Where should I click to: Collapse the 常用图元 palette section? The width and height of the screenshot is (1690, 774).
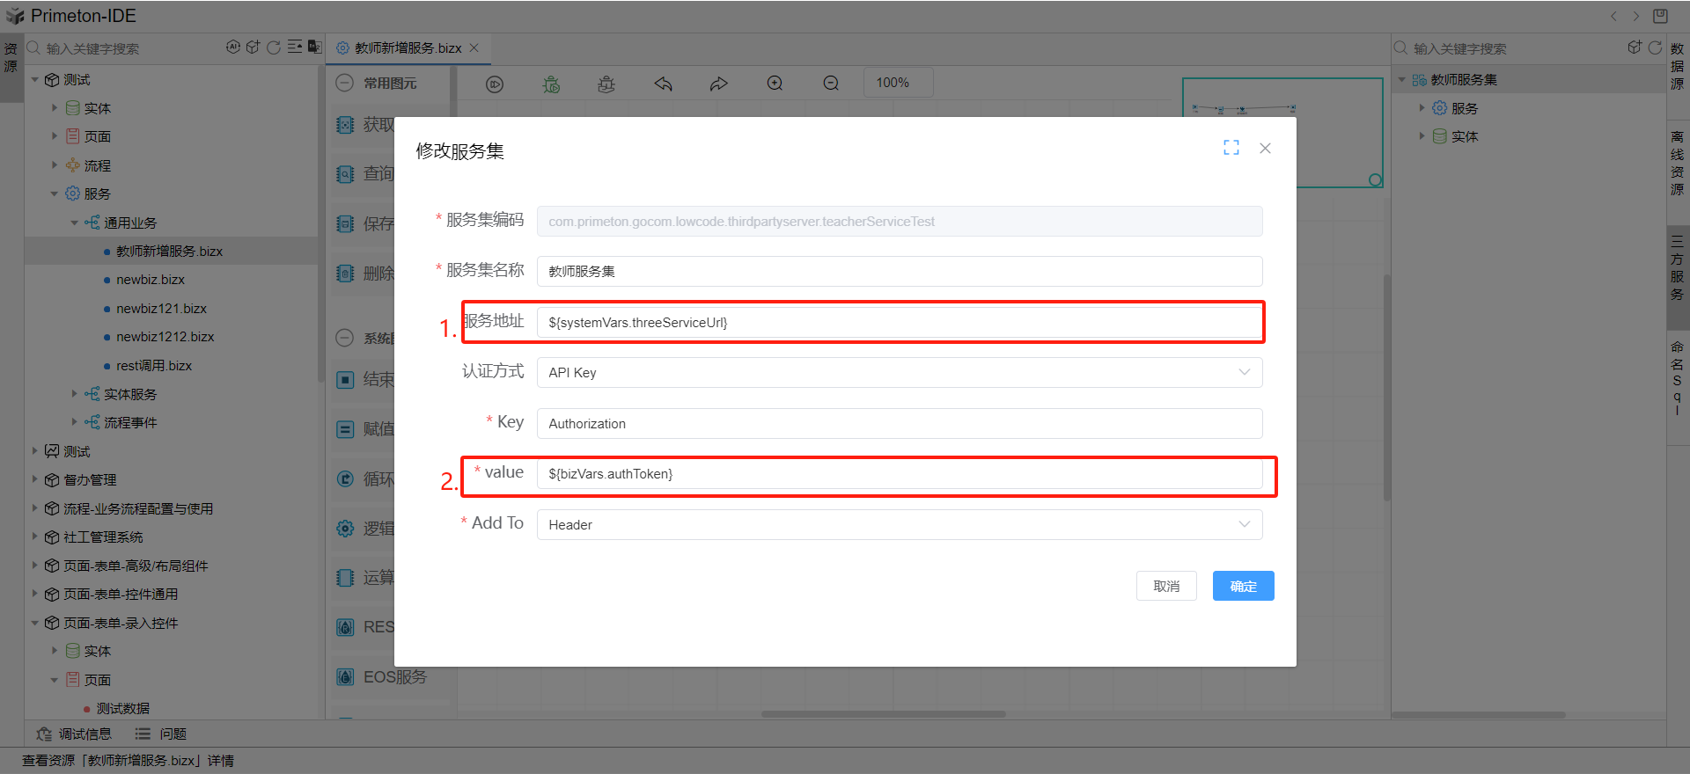coord(345,84)
